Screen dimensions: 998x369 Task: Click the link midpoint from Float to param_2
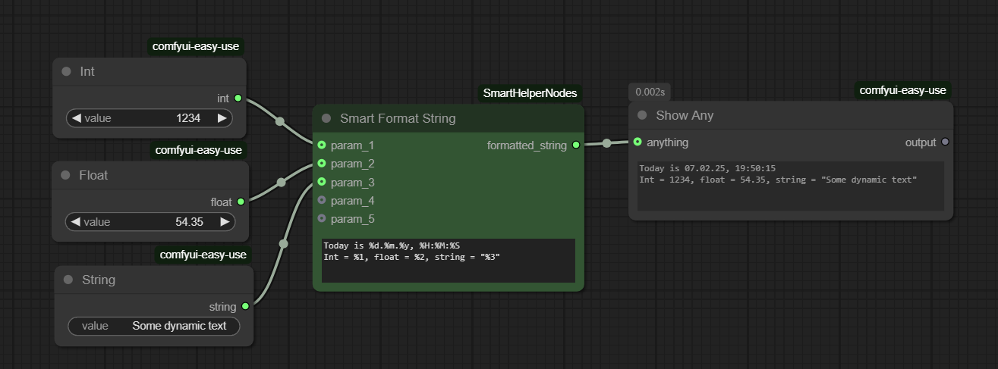click(282, 182)
